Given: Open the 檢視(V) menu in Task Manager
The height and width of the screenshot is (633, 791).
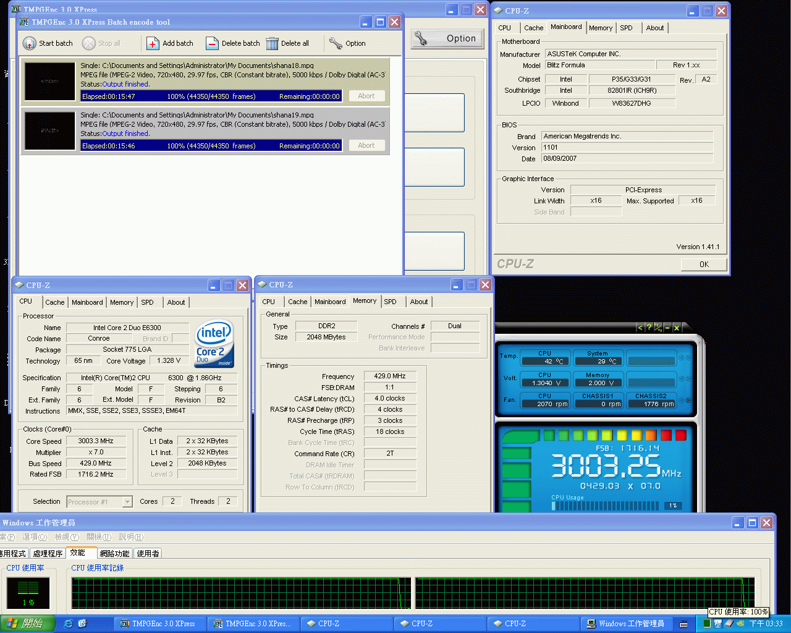Looking at the screenshot, I should [67, 537].
